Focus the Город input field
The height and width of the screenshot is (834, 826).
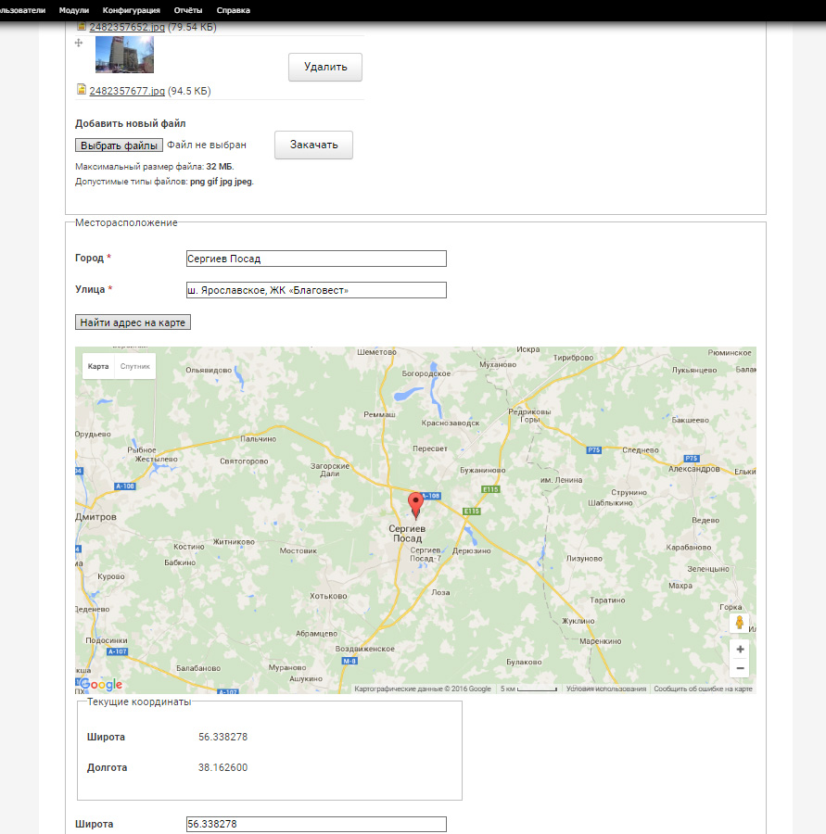pos(316,259)
